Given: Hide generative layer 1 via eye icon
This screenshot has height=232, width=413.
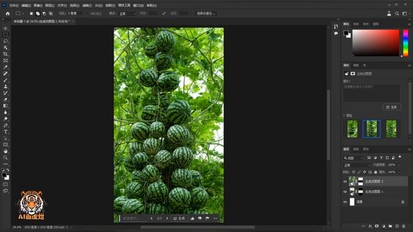Looking at the screenshot, I should [345, 192].
